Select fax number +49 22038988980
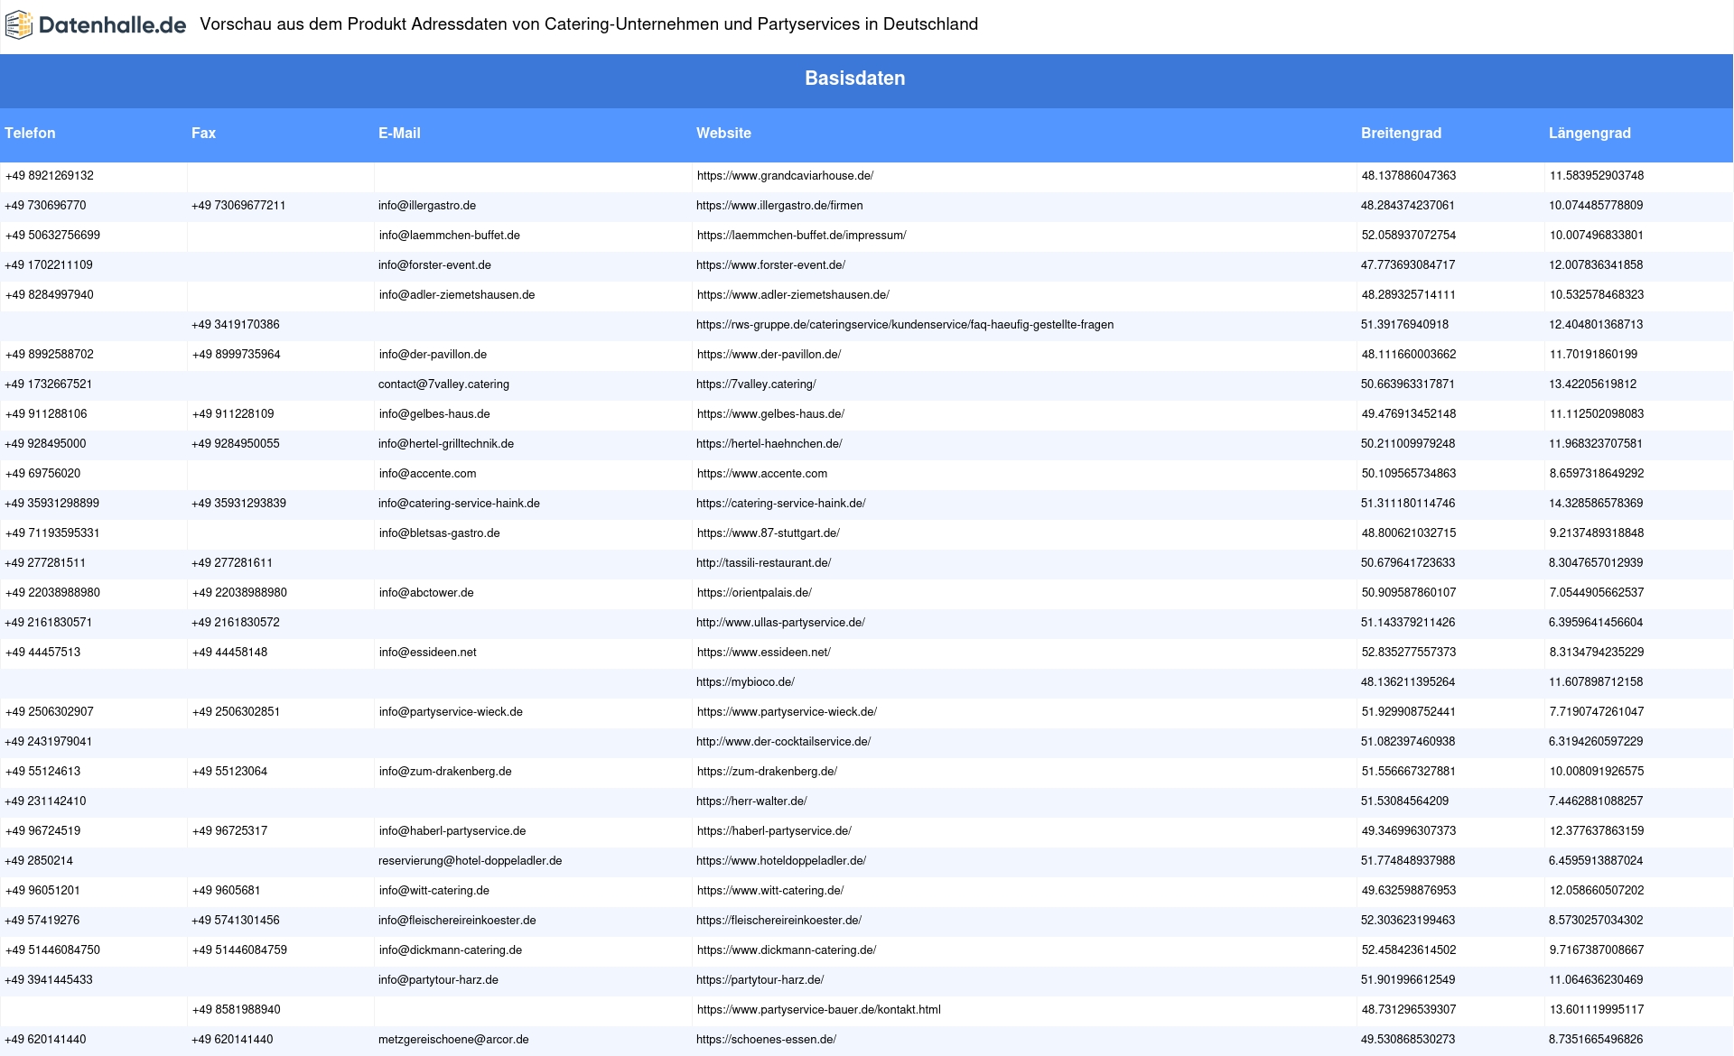1734x1056 pixels. (239, 593)
